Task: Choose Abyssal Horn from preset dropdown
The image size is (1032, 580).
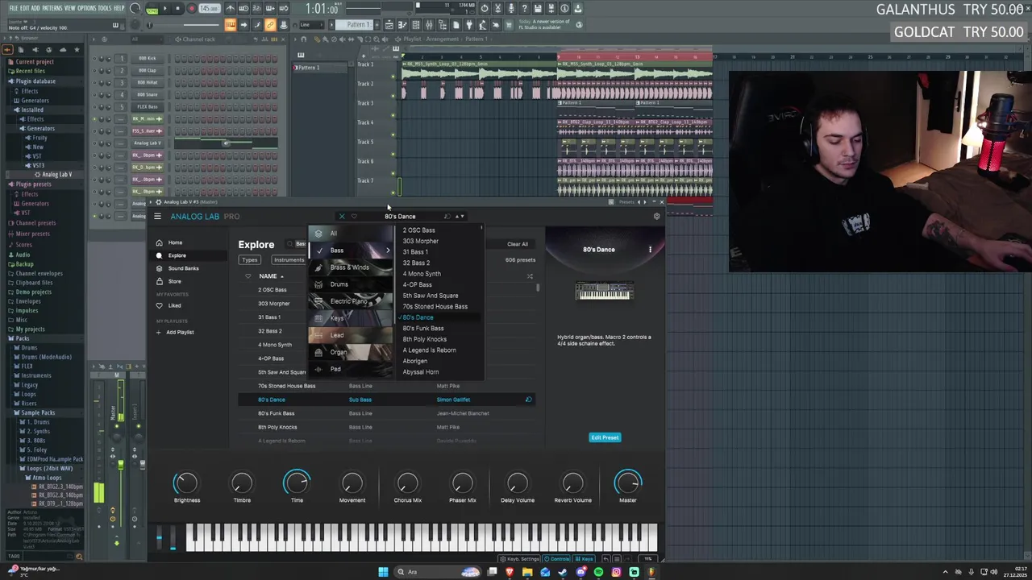Action: (x=421, y=372)
